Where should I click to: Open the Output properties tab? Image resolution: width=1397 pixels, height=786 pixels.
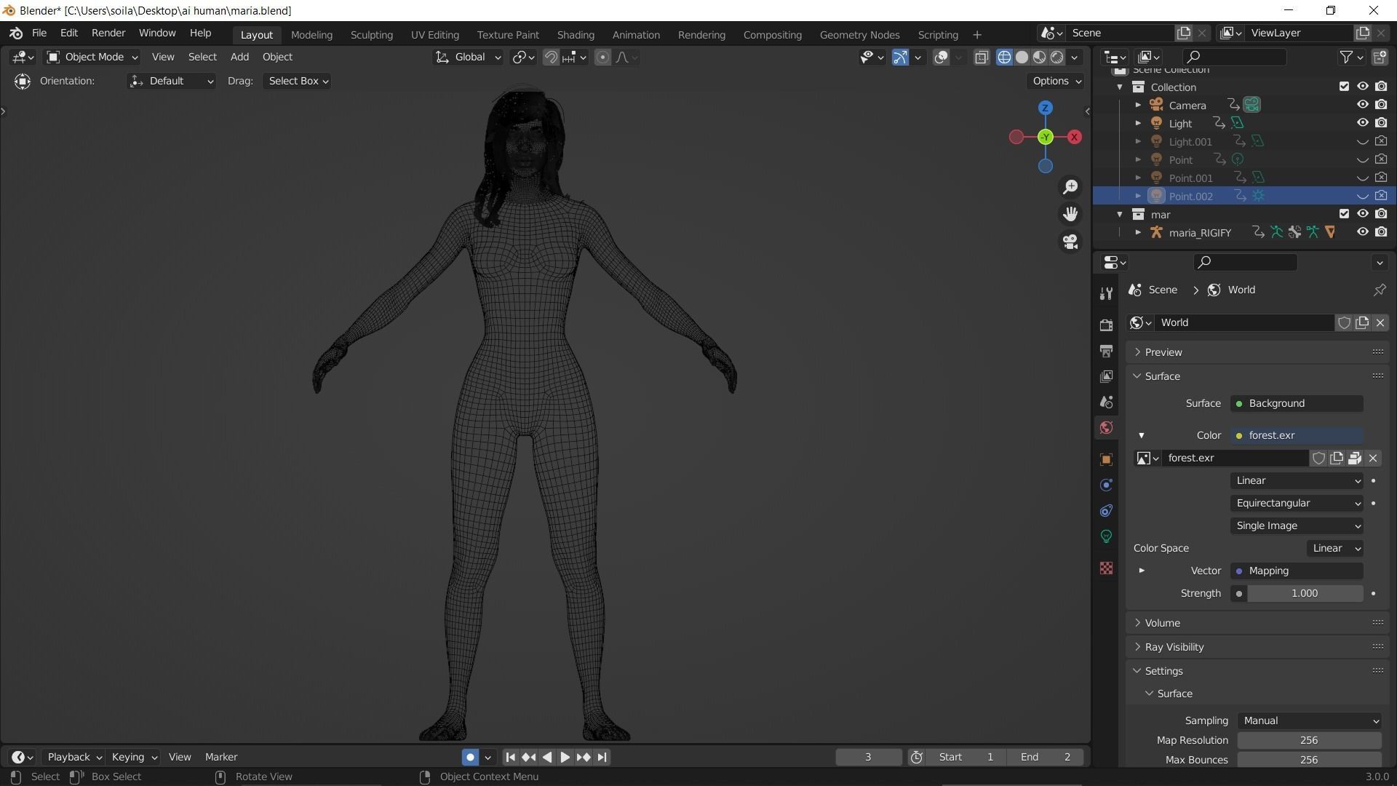click(1106, 351)
